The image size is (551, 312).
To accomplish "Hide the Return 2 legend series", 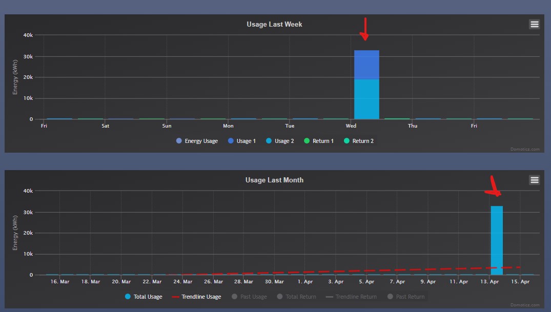I will point(359,141).
